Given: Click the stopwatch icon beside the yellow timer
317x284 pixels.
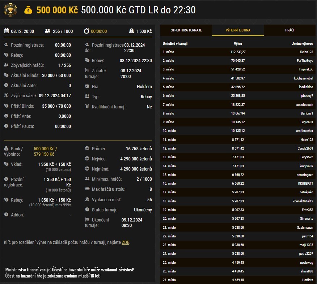Looking at the screenshot, I should [x=86, y=31].
